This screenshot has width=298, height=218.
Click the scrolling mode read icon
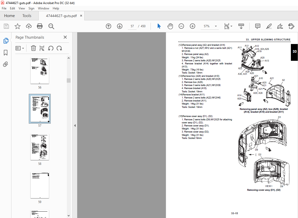pyautogui.click(x=241, y=26)
